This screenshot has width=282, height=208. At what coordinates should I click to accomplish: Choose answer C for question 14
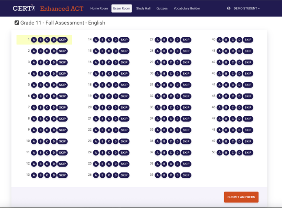click(109, 40)
